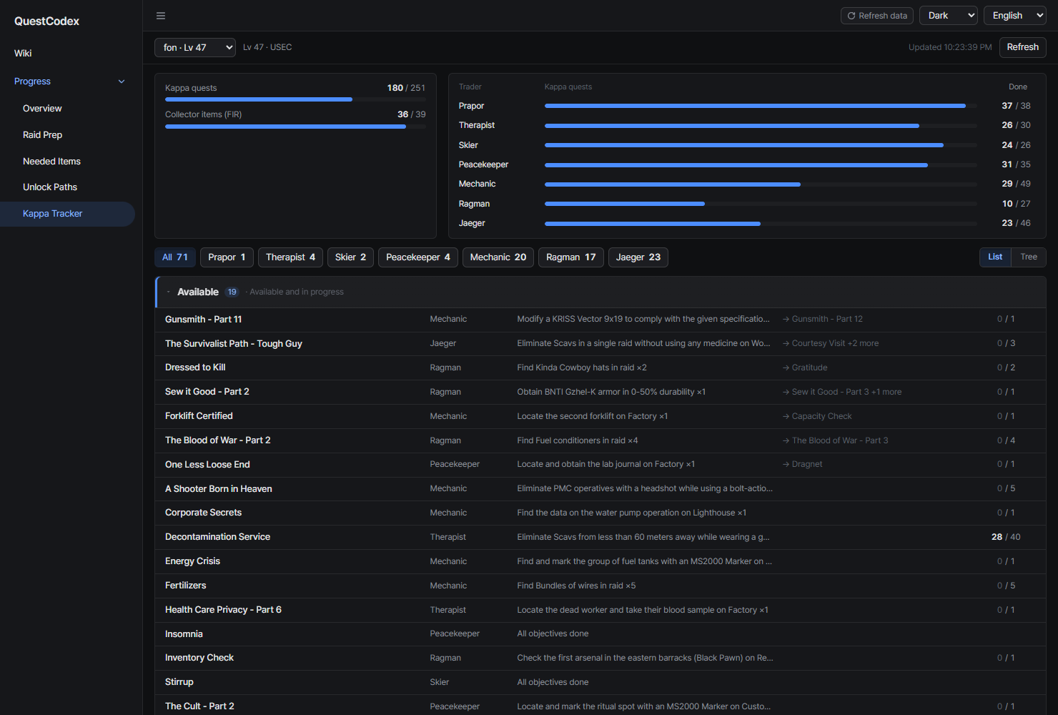Navigate to Needed Items

[51, 162]
